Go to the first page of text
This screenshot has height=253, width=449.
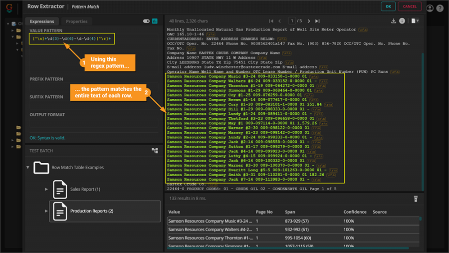click(x=271, y=21)
